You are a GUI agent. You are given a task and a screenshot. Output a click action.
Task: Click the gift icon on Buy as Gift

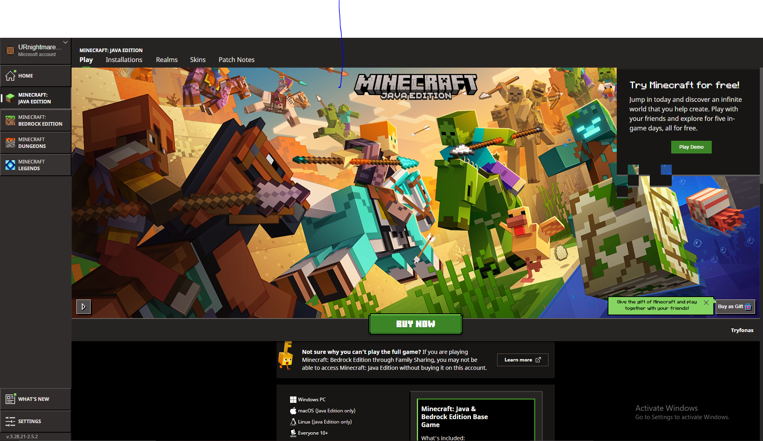pyautogui.click(x=748, y=307)
